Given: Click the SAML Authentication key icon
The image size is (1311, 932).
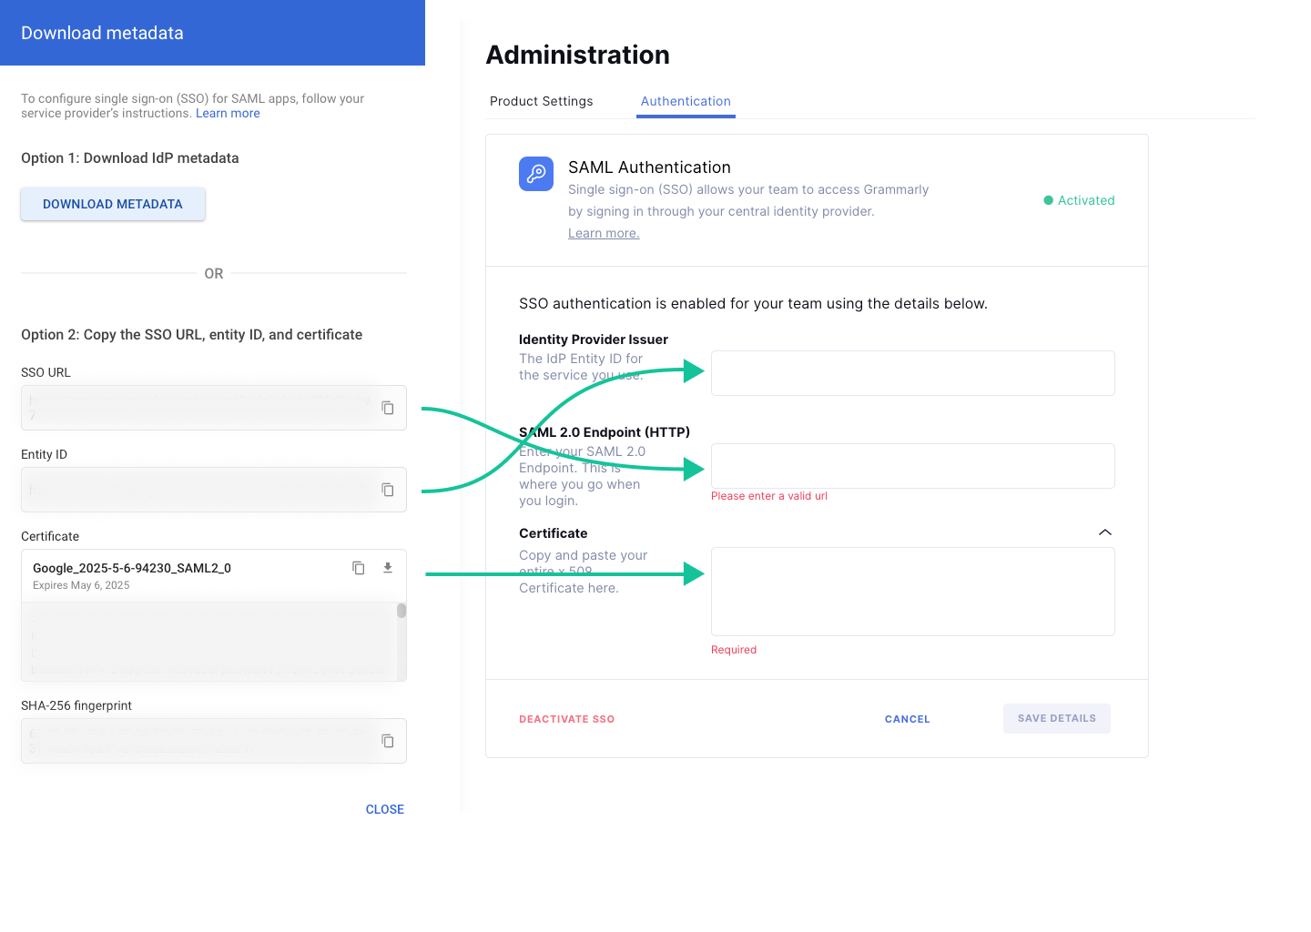Looking at the screenshot, I should pos(536,174).
